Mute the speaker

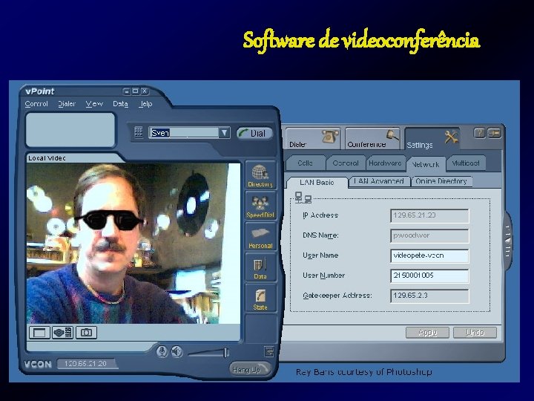[177, 351]
